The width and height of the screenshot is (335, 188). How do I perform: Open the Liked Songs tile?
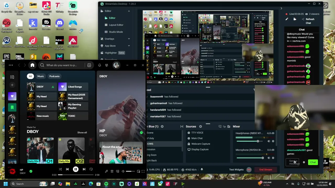click(x=73, y=87)
